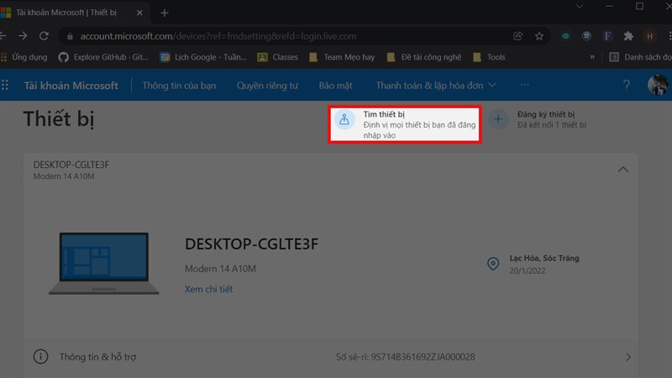The height and width of the screenshot is (378, 672).
Task: Click the laptop device thumbnail
Action: (103, 263)
